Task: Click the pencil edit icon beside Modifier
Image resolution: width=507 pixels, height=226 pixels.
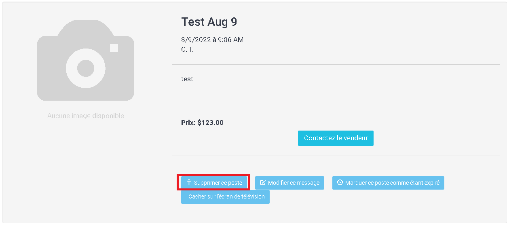Action: [263, 183]
